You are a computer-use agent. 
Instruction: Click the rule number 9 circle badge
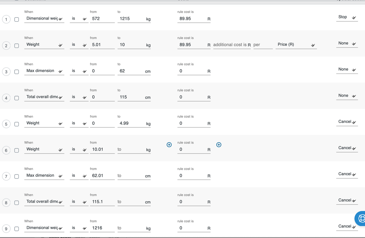[x=6, y=229]
